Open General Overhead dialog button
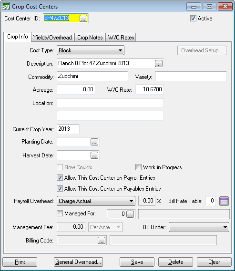The image size is (235, 271). (78, 262)
